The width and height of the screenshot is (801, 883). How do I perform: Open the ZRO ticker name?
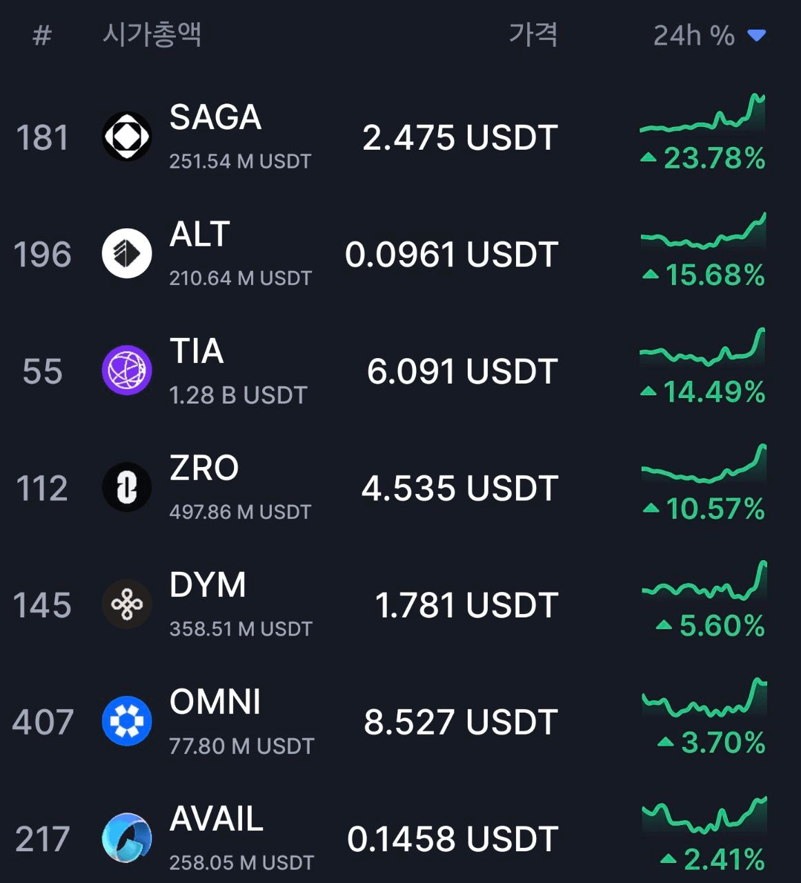click(x=204, y=468)
